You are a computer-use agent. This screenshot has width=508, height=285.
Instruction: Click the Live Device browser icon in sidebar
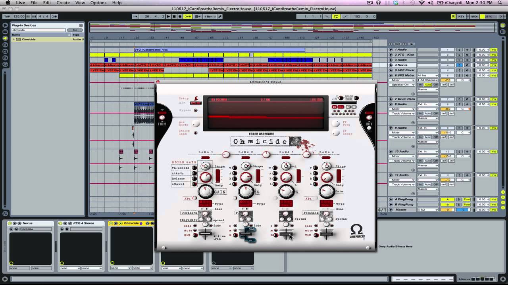(x=5, y=32)
